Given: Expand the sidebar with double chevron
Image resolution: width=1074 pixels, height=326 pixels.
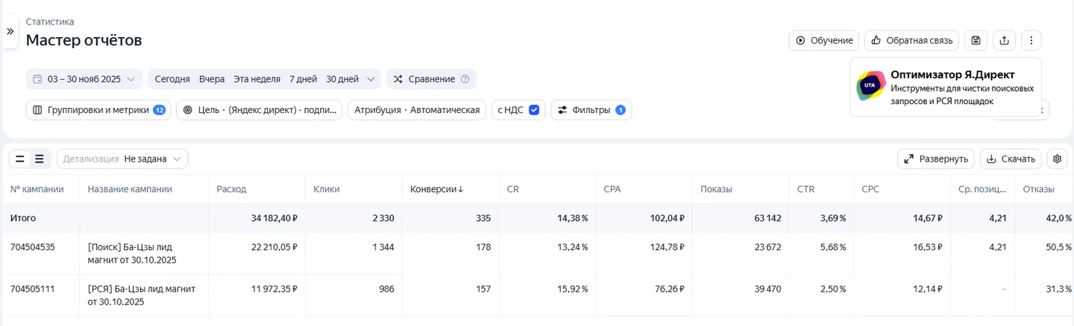Looking at the screenshot, I should [x=10, y=31].
